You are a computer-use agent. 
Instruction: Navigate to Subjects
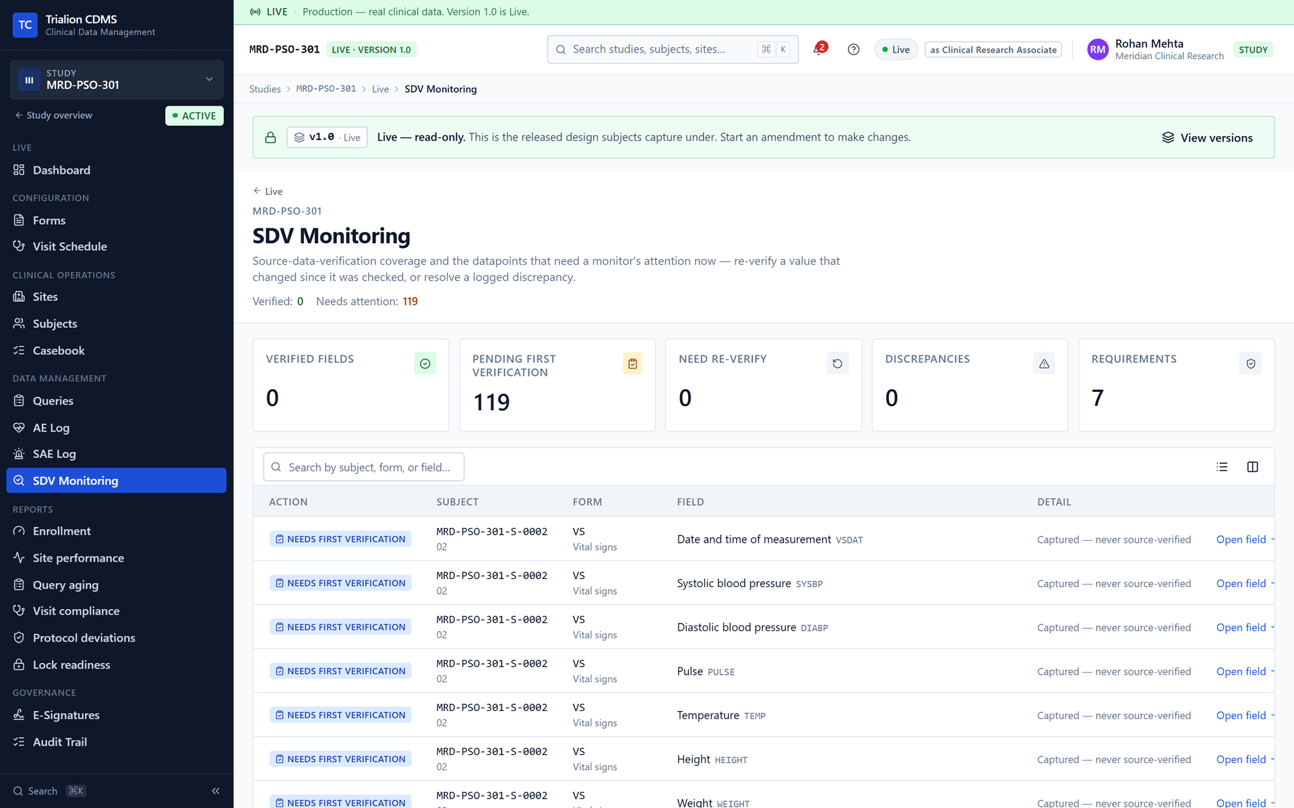tap(117, 324)
